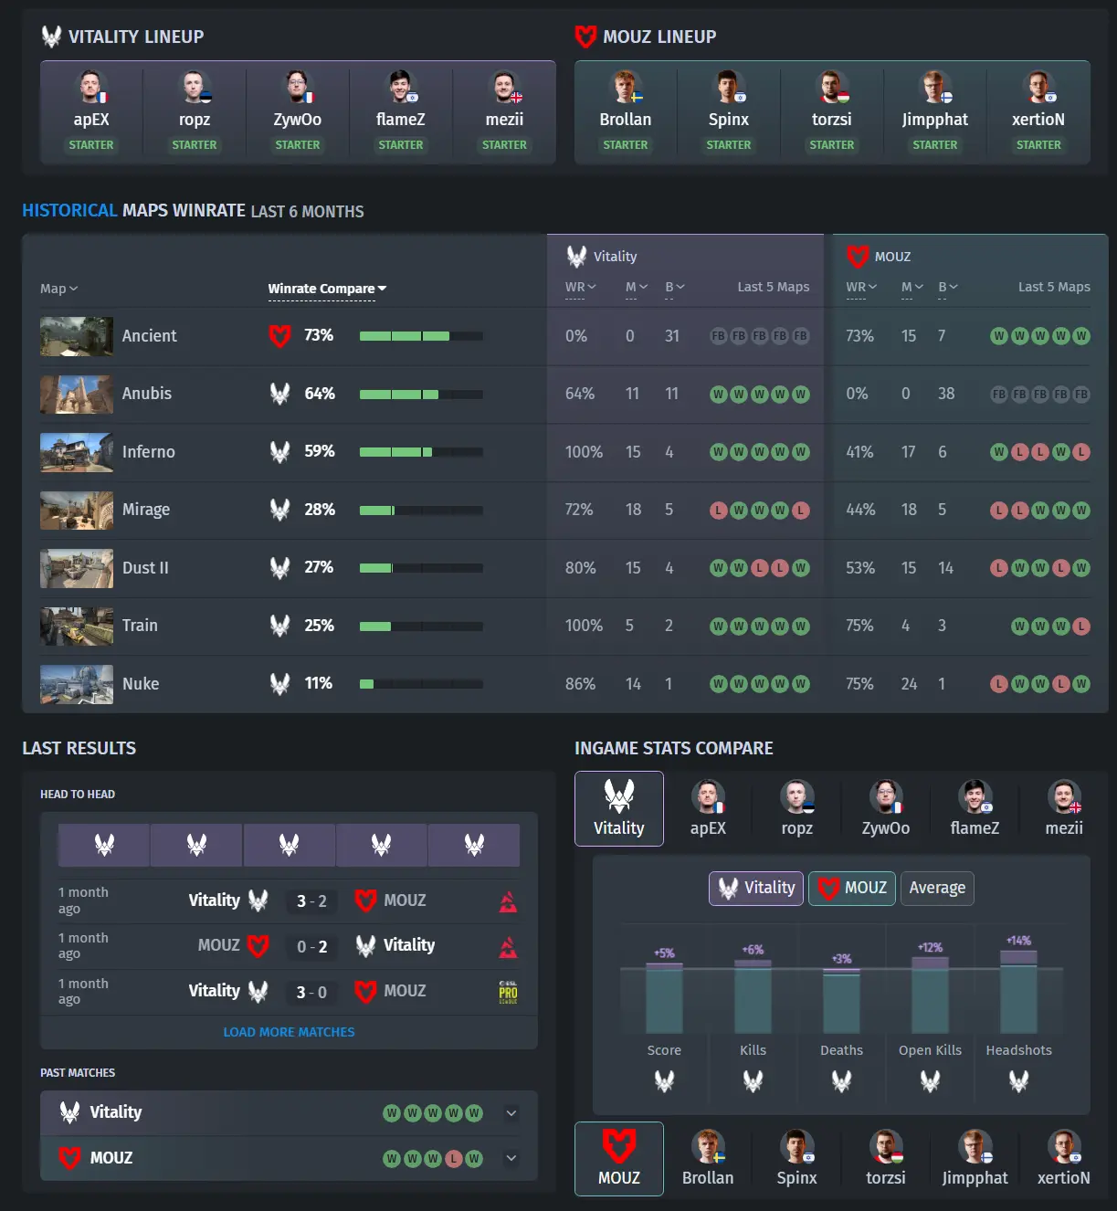Click Vitality logo under Kills bar
1117x1211 pixels.
[x=753, y=1081]
